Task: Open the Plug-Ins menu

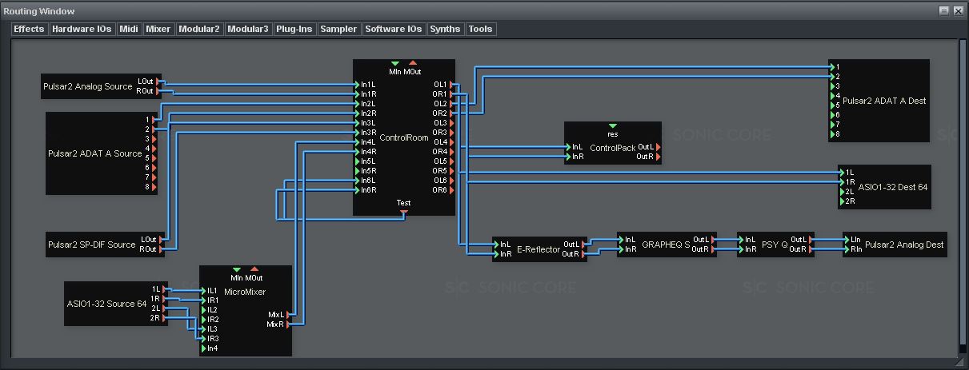Action: [x=294, y=29]
